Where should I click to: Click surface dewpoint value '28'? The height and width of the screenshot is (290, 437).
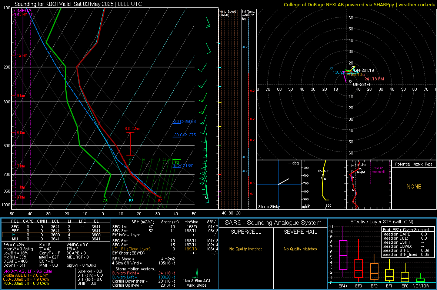click(x=105, y=201)
